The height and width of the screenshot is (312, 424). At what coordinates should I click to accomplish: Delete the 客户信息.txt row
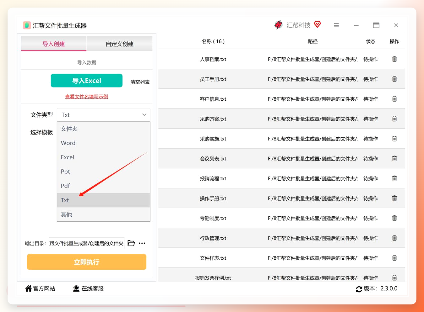(x=394, y=99)
